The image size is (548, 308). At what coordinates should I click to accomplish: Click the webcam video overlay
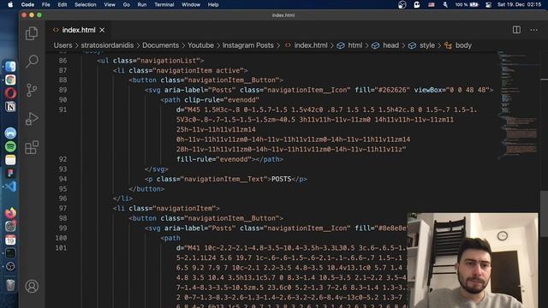[473, 260]
